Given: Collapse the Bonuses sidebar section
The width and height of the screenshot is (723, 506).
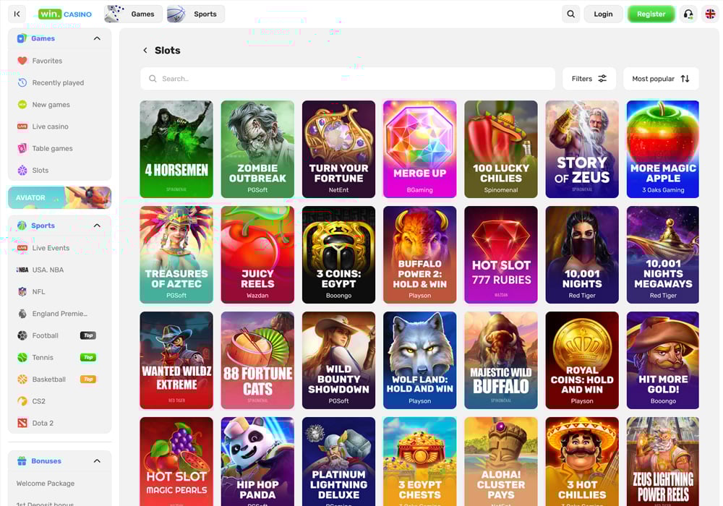Looking at the screenshot, I should (x=97, y=461).
